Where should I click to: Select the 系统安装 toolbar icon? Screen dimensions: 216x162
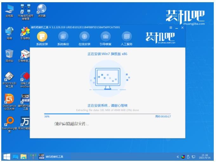point(42,39)
